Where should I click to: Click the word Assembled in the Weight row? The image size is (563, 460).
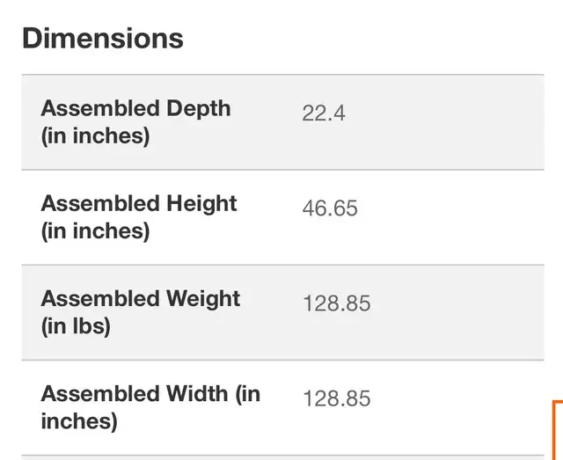100,298
